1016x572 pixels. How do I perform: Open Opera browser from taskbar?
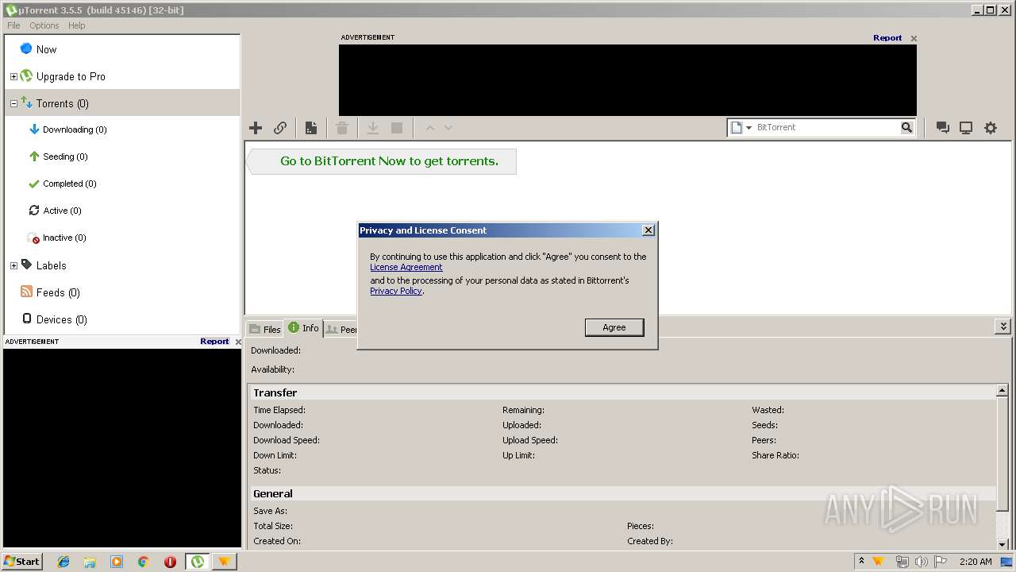pos(170,562)
